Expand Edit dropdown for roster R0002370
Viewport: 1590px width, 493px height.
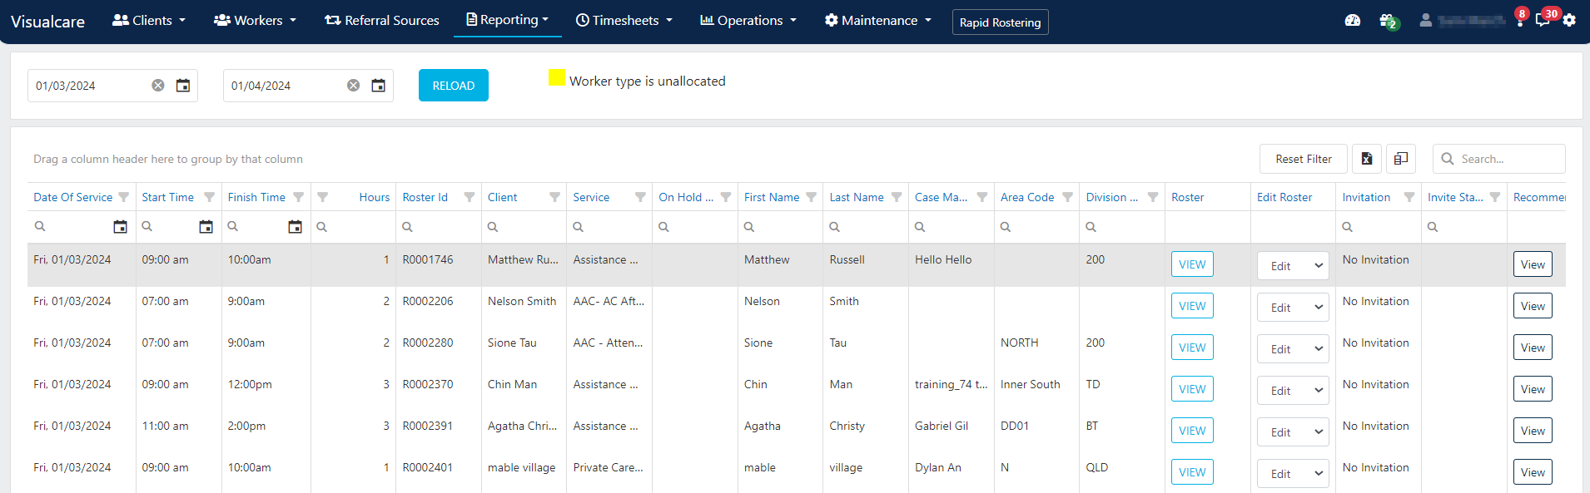pos(1293,391)
